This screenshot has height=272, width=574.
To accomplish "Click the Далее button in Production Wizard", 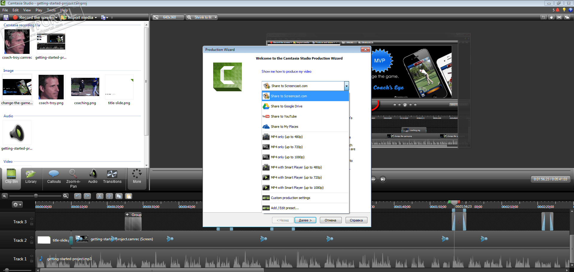I will point(305,220).
